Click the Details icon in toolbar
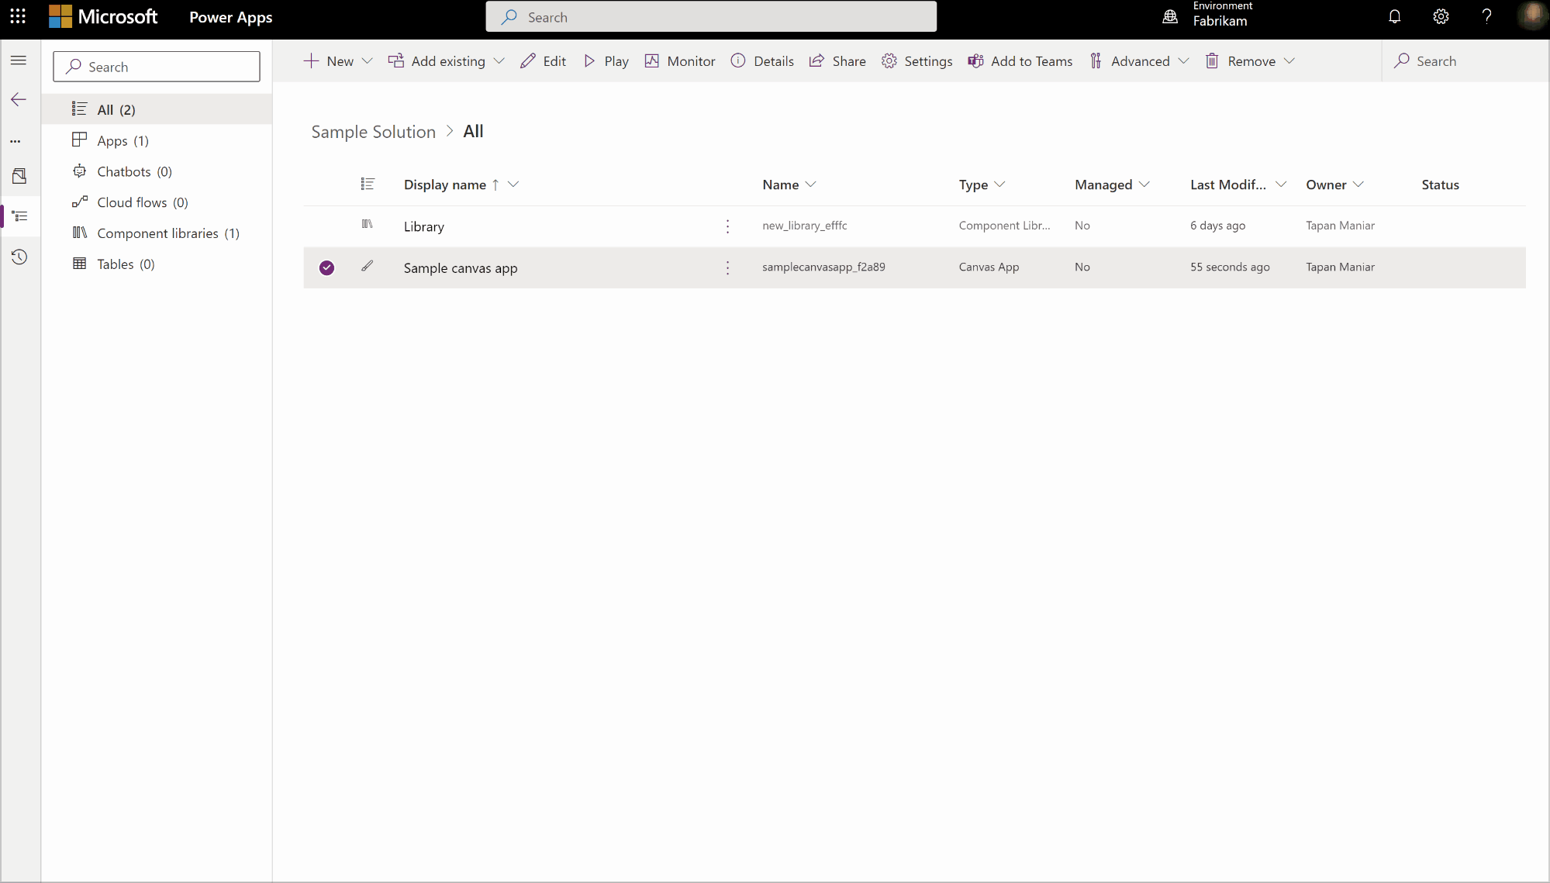Viewport: 1550px width, 883px height. tap(737, 60)
